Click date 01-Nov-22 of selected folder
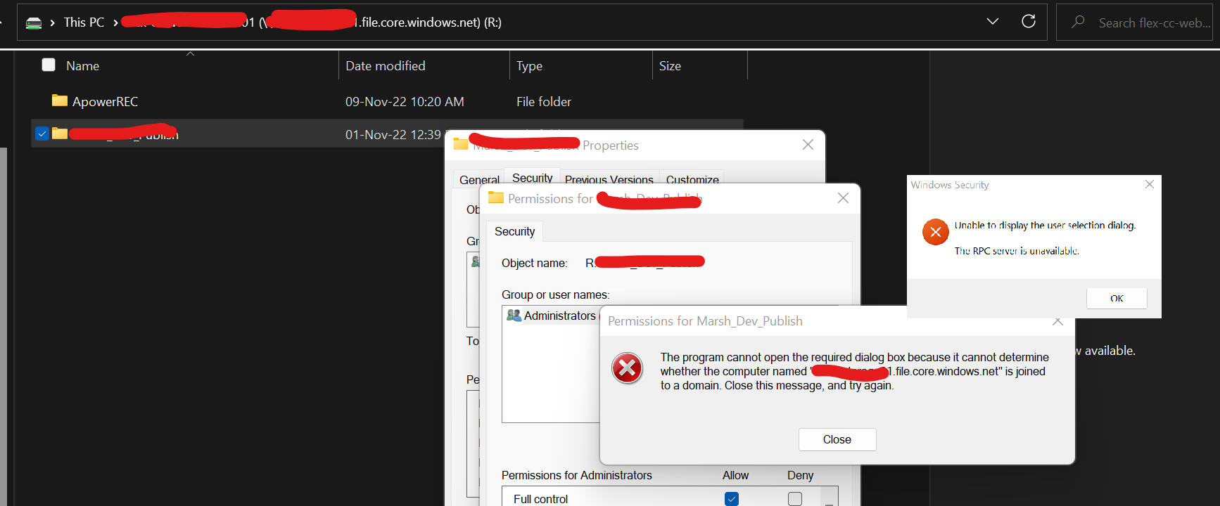This screenshot has height=506, width=1220. (x=393, y=135)
